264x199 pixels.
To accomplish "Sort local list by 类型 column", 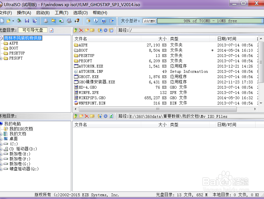I will coord(189,125).
